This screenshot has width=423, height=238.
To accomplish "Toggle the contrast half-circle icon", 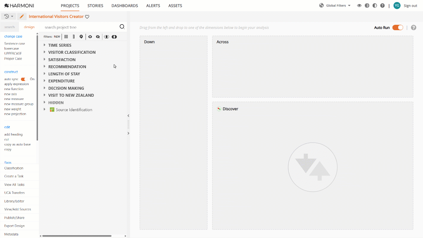I will coord(375,6).
